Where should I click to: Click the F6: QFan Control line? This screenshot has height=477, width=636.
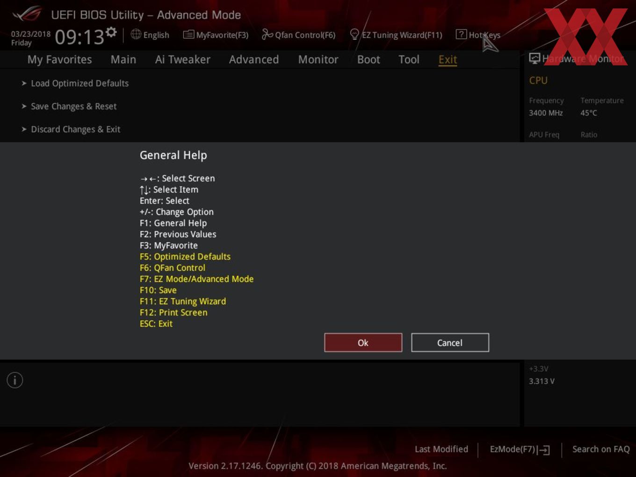point(173,268)
